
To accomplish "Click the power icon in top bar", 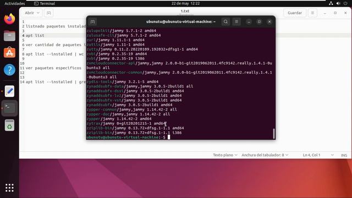I will click(345, 3).
